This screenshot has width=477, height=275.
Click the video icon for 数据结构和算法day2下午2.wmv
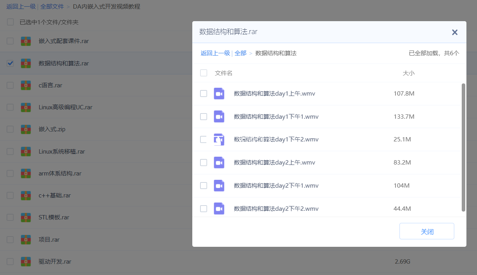(219, 208)
